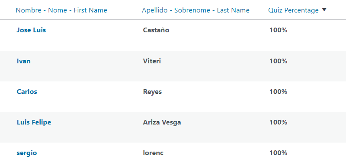Click the Quiz Percentage header text
The height and width of the screenshot is (165, 346).
[293, 10]
